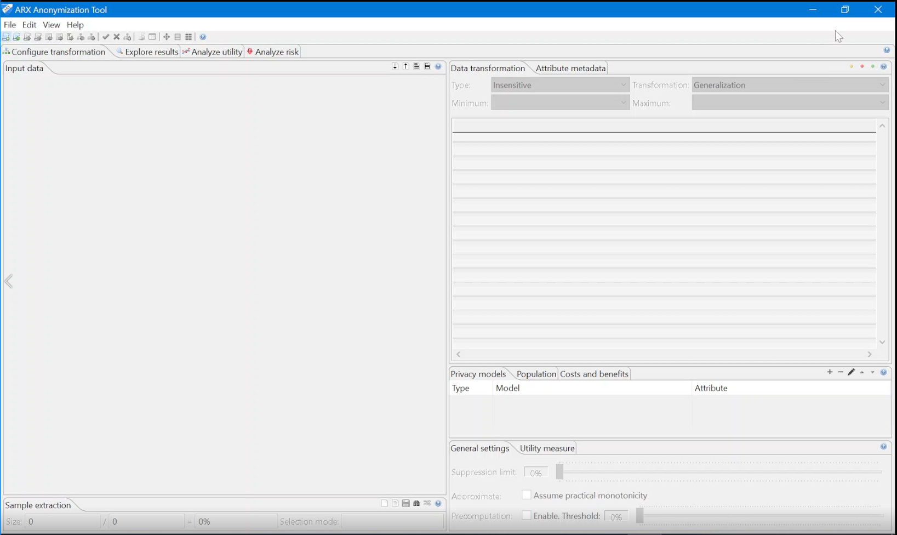Open the File menu
This screenshot has width=897, height=535.
pos(10,25)
